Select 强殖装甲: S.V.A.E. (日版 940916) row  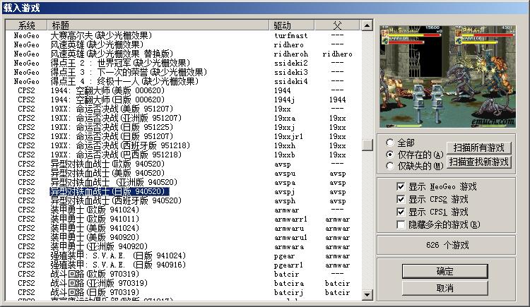click(182, 265)
